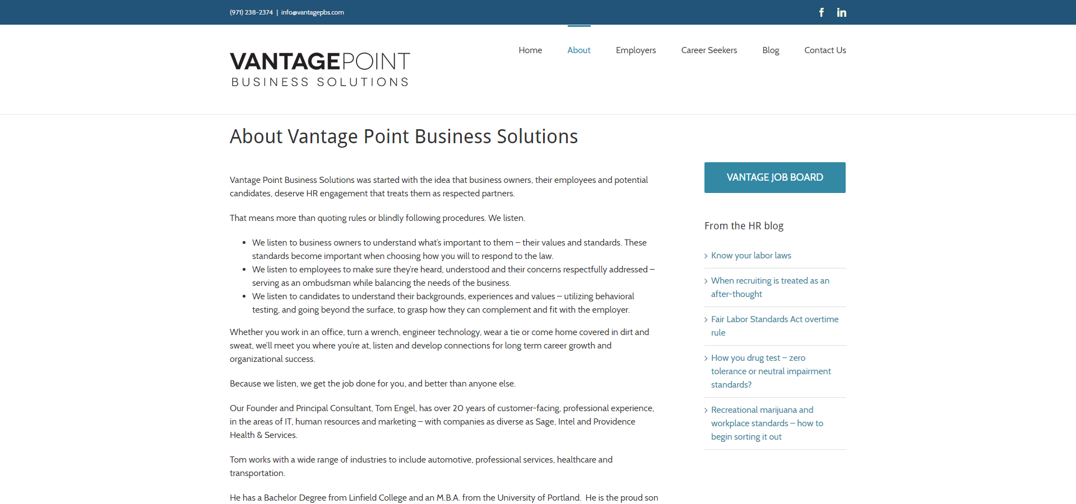Image resolution: width=1076 pixels, height=504 pixels.
Task: Click the phone number (971) 238-2374
Action: coord(251,12)
